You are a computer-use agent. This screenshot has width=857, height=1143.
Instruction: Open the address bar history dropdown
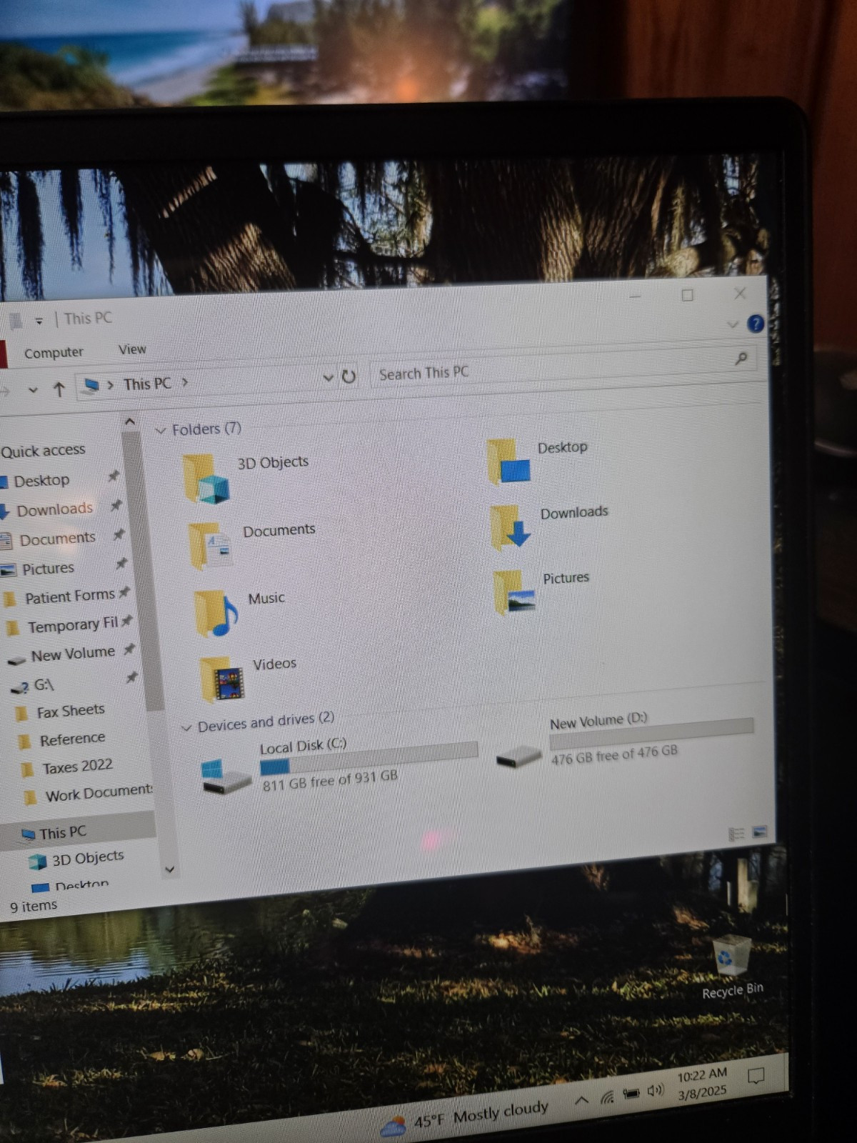(328, 377)
